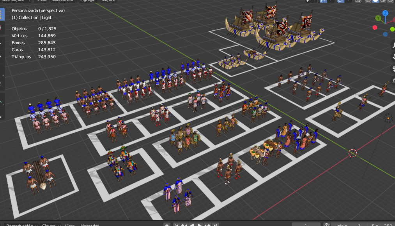Open the Vista menu in viewport header
The width and height of the screenshot is (395, 226).
tap(42, 1)
